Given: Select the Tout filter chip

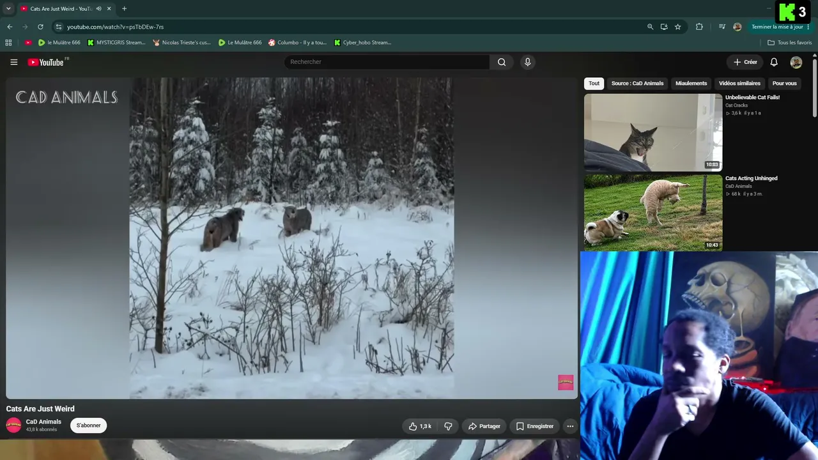Looking at the screenshot, I should click(594, 84).
